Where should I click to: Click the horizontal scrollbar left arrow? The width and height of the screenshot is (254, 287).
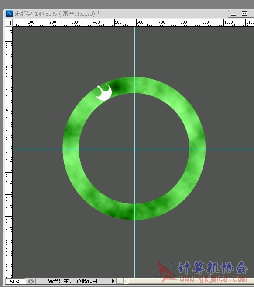click(x=120, y=281)
